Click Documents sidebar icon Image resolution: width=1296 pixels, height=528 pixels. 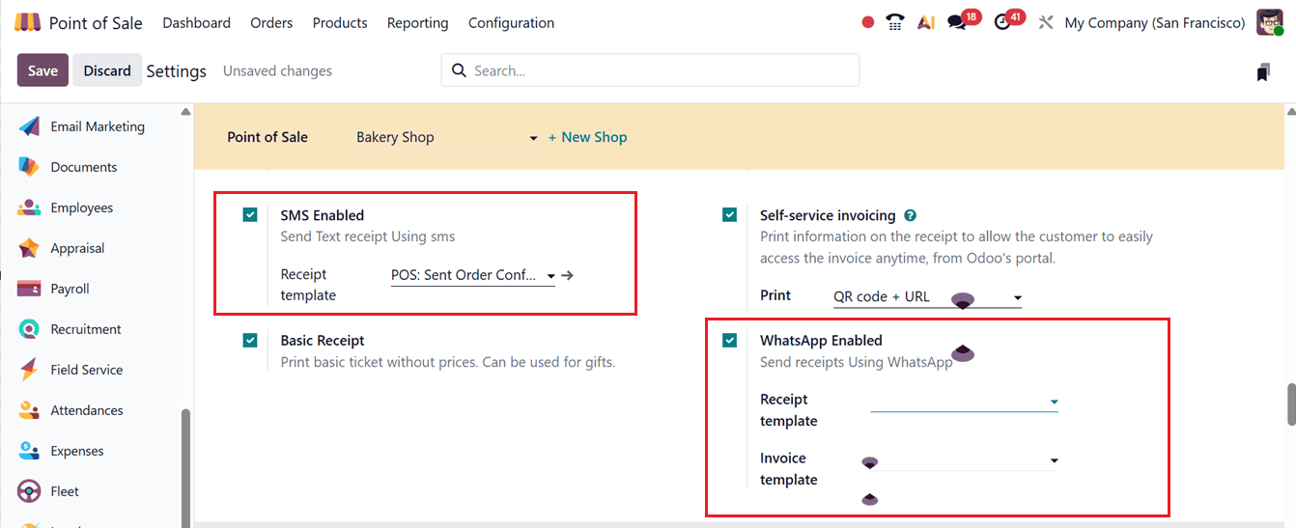(x=30, y=167)
